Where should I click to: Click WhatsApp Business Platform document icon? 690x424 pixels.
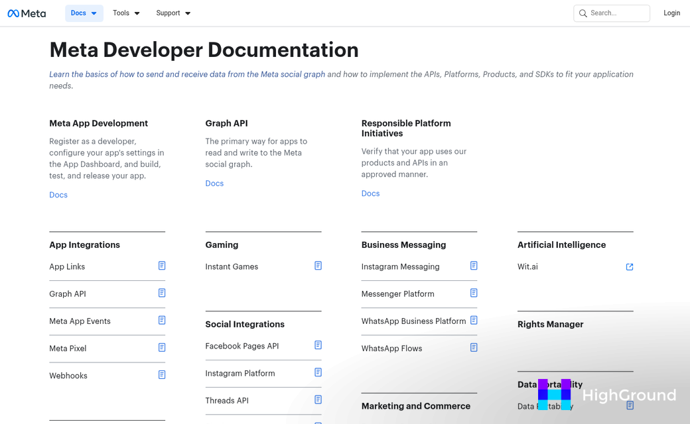[474, 320]
